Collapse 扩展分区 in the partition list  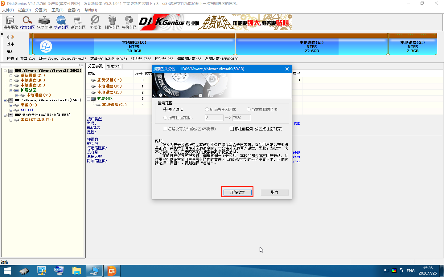point(88,99)
